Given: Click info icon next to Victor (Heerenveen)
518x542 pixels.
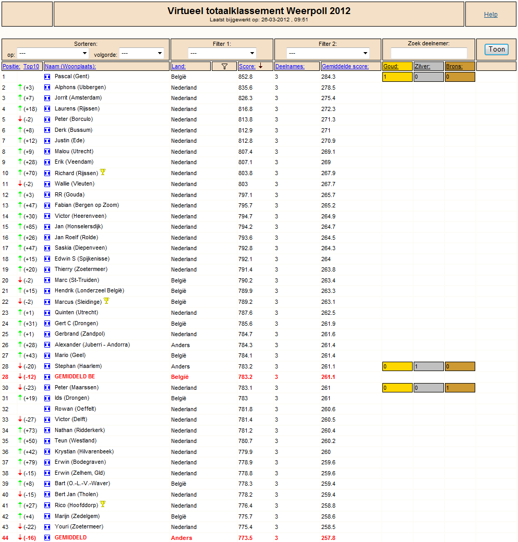Looking at the screenshot, I should coord(47,216).
